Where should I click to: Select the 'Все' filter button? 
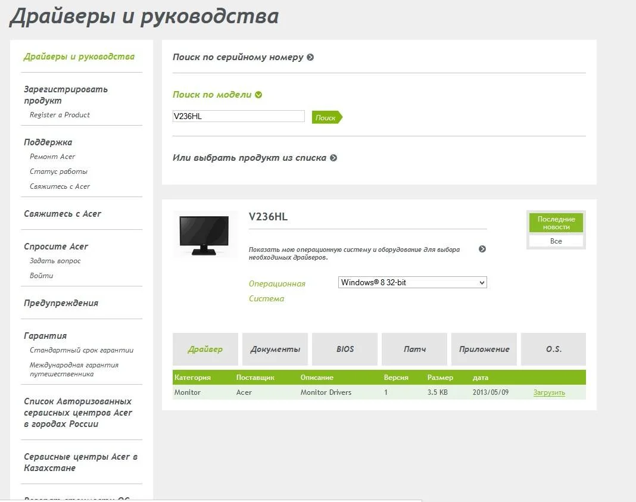[x=556, y=241]
